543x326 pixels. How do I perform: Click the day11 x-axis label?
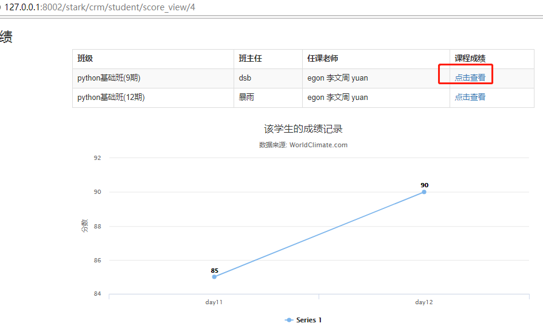pos(214,302)
